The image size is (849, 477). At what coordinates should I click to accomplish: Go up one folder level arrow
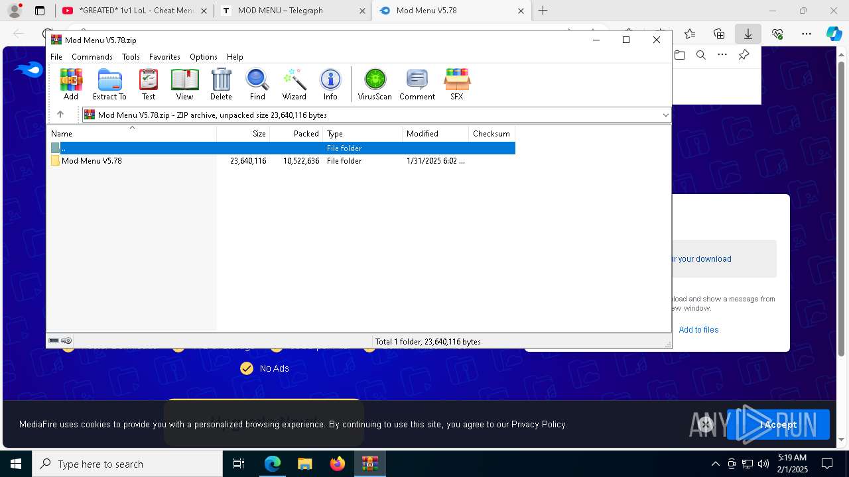point(60,115)
